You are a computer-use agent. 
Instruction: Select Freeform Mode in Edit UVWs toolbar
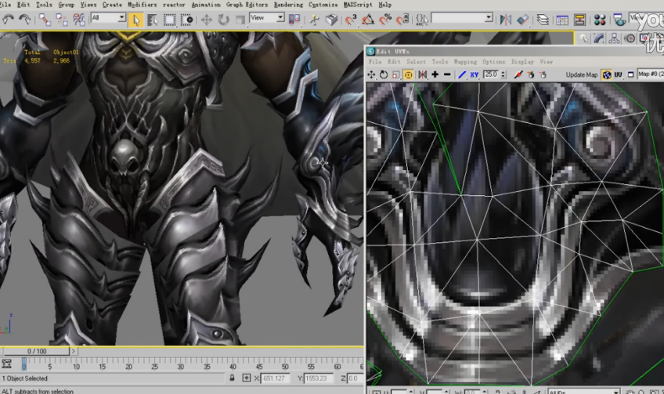(408, 74)
